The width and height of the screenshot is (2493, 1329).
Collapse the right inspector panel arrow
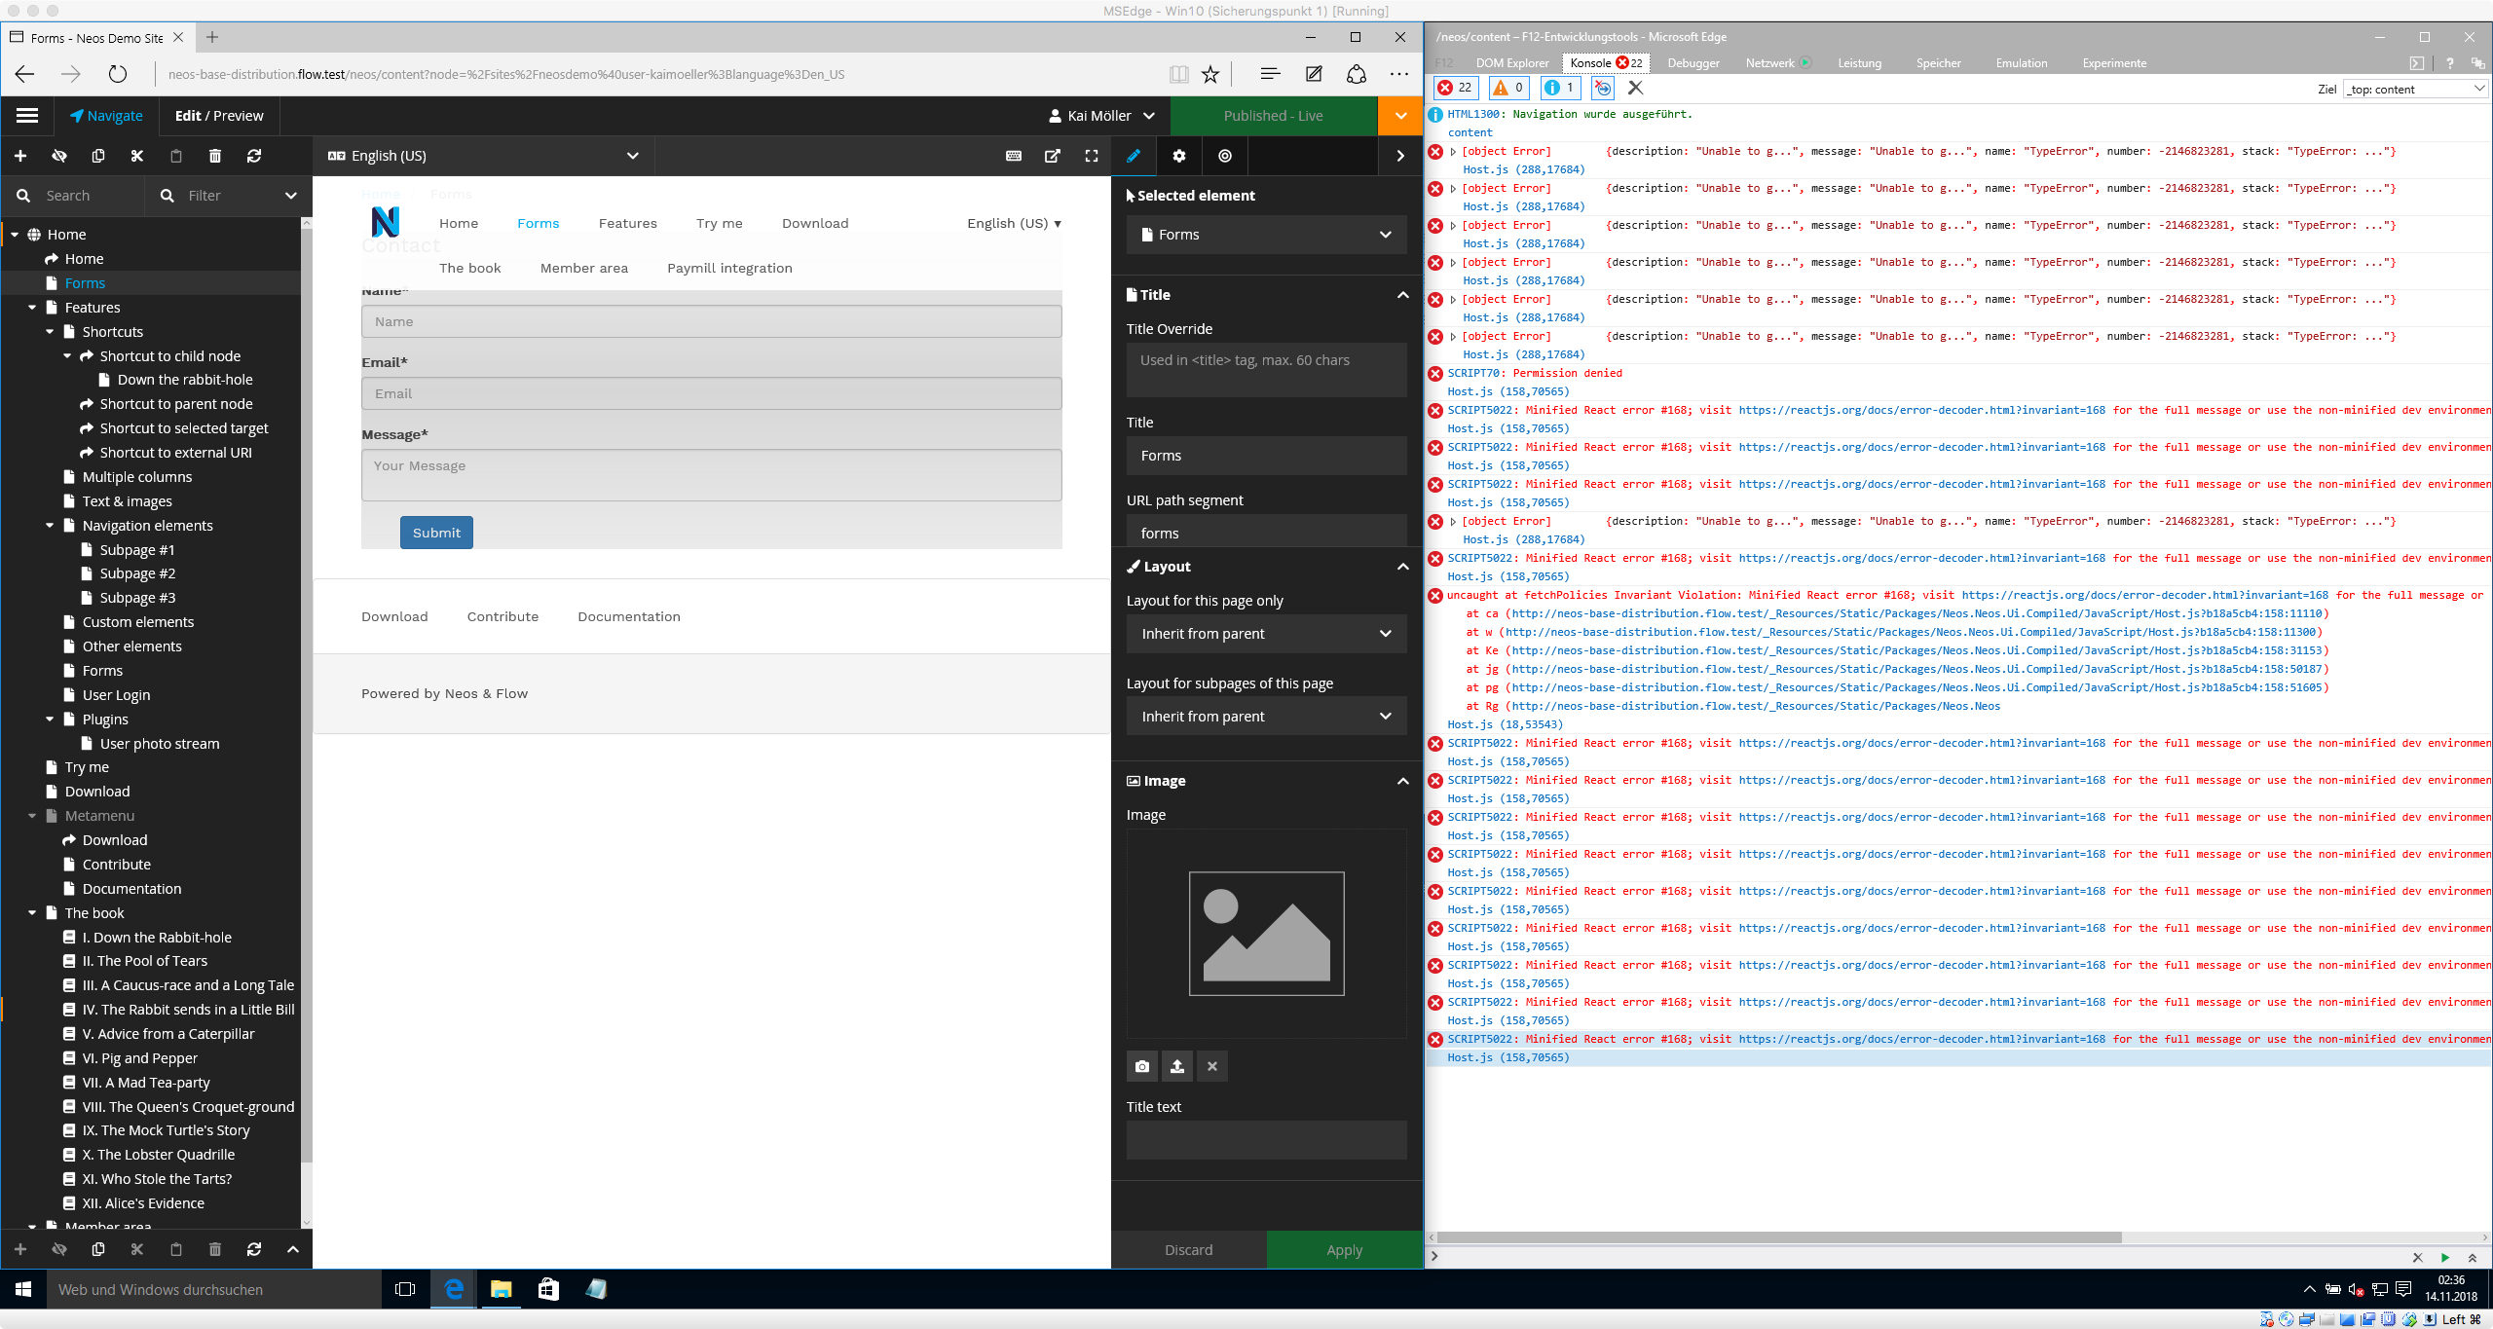tap(1400, 156)
